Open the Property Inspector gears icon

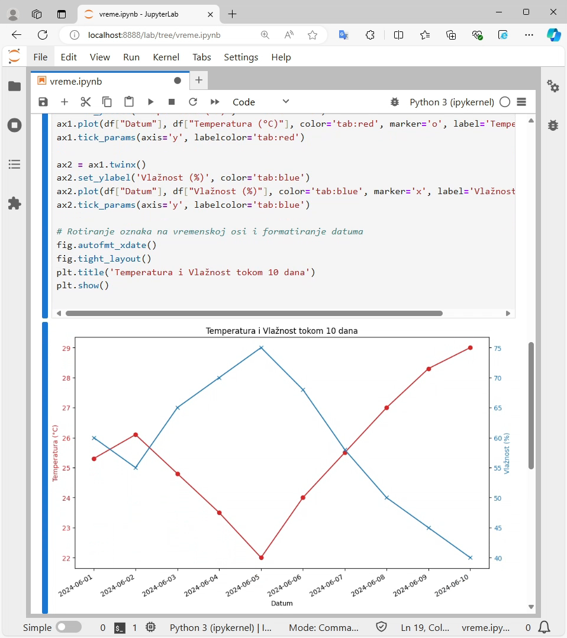click(x=553, y=86)
